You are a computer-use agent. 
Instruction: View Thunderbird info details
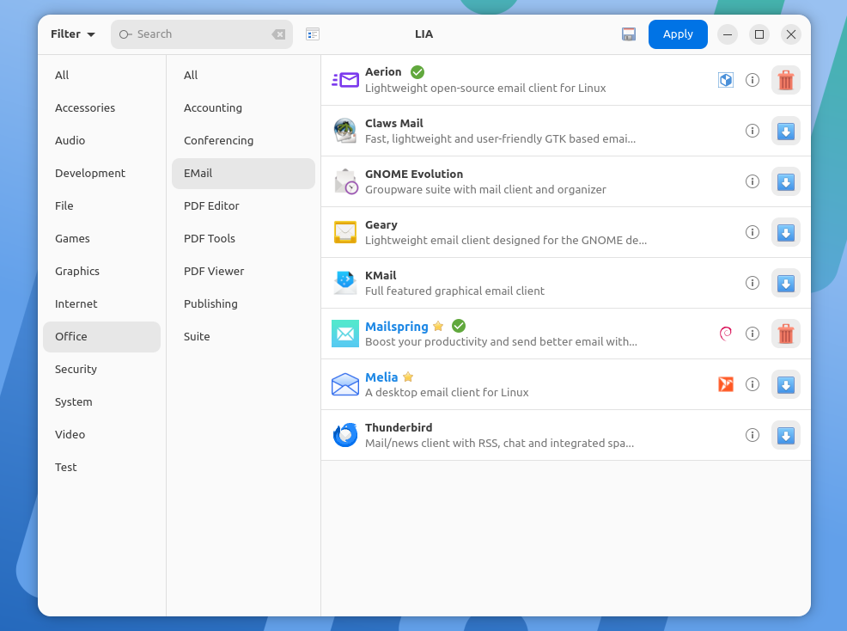pyautogui.click(x=752, y=435)
